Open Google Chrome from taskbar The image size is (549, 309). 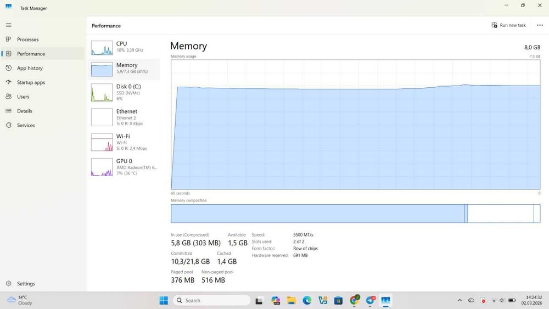pos(354,300)
